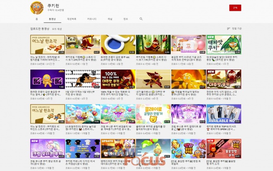Open the UNBOXING! thumbnail
Image resolution: width=273 pixels, height=171 pixels.
189,45
